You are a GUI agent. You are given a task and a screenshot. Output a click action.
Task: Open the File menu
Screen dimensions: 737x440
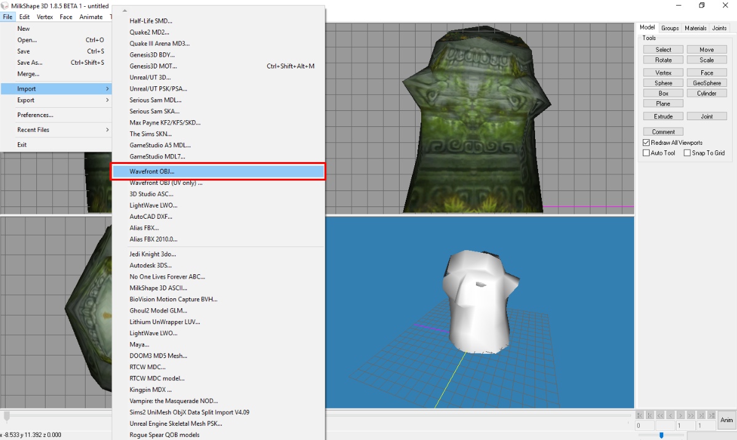coord(7,17)
